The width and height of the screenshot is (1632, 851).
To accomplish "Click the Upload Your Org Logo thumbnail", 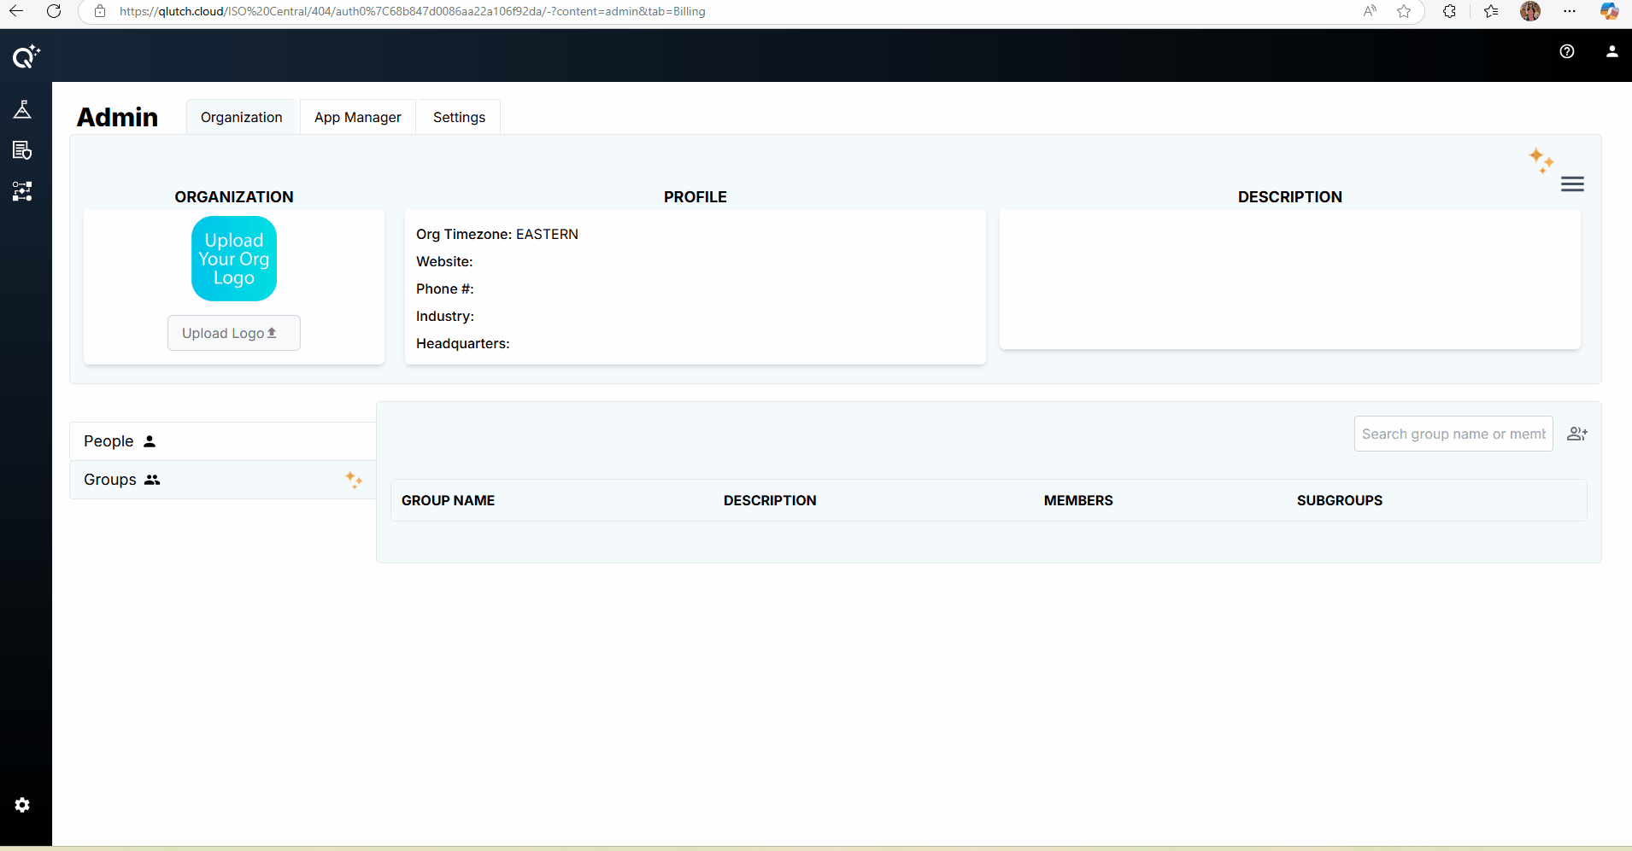I will (234, 259).
